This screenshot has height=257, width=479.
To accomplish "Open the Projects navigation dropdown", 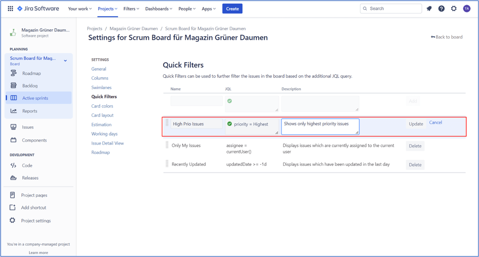I will (x=107, y=8).
